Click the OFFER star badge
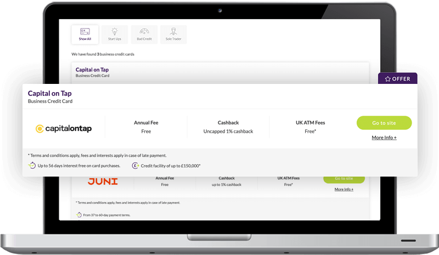This screenshot has height=255, width=439. pos(397,78)
